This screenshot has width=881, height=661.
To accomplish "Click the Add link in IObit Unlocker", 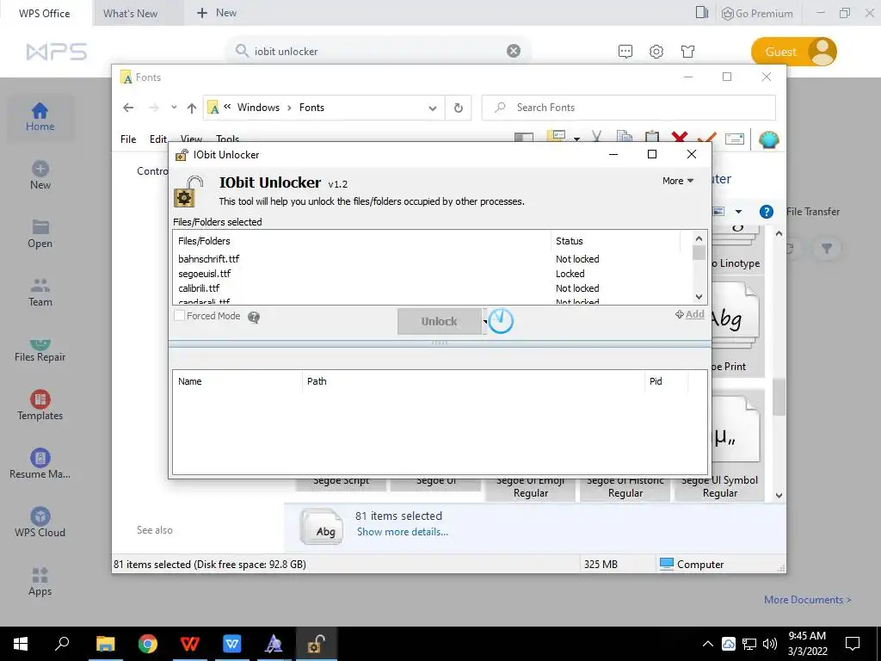I will (x=690, y=314).
